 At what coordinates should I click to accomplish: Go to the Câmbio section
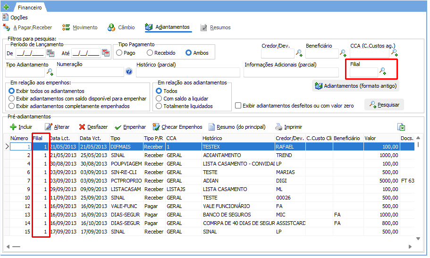121,27
